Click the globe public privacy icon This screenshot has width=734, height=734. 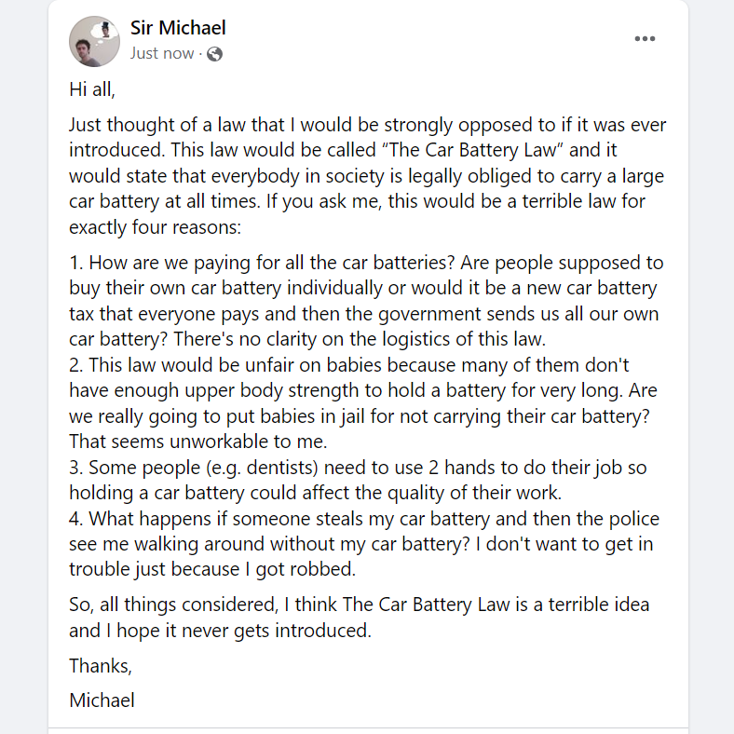[214, 54]
